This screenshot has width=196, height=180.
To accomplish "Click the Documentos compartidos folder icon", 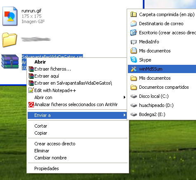I will (x=133, y=87).
